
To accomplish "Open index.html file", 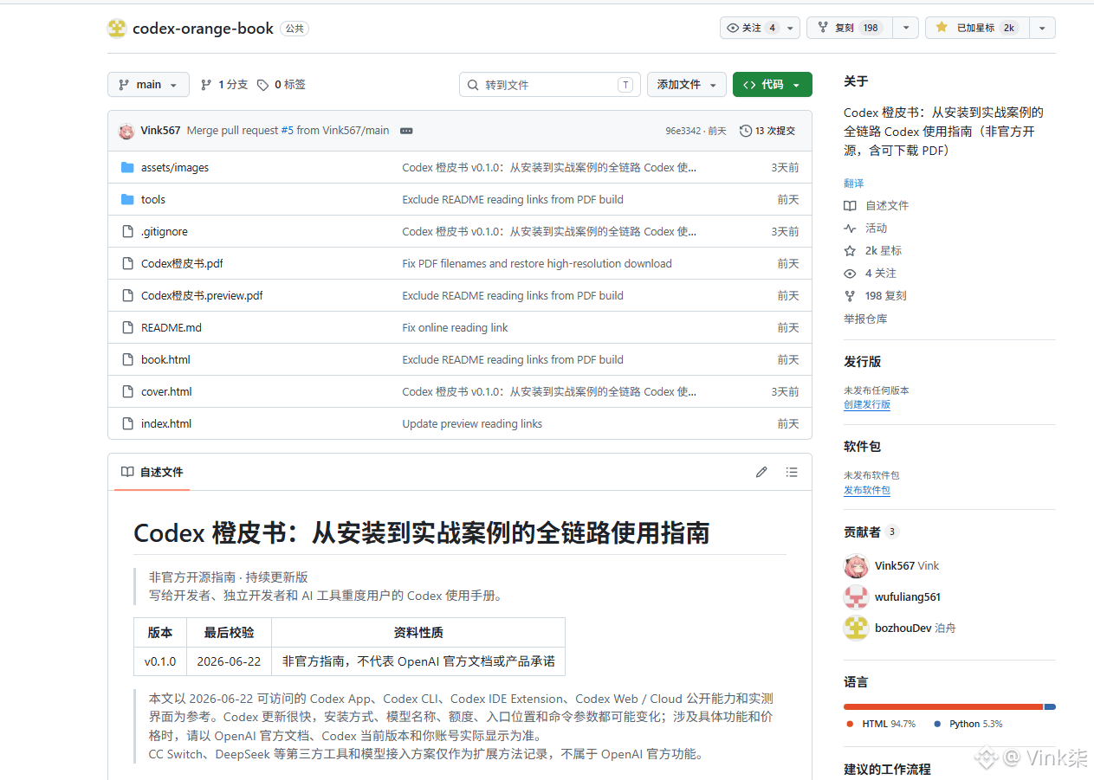I will tap(166, 423).
